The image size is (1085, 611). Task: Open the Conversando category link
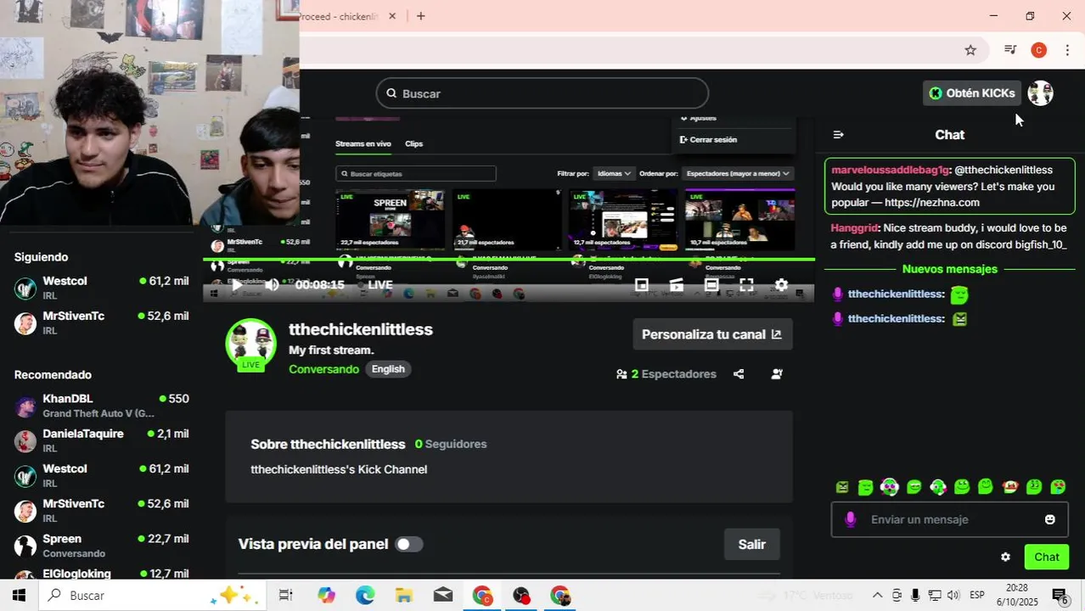tap(323, 369)
